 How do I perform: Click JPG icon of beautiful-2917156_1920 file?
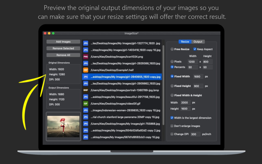85,97
